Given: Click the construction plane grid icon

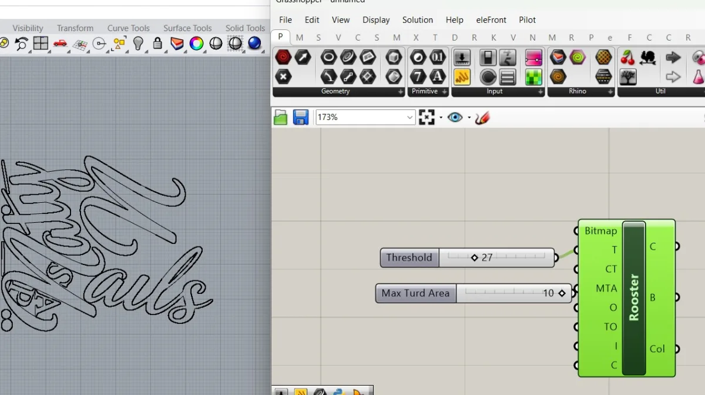Looking at the screenshot, I should click(x=80, y=44).
